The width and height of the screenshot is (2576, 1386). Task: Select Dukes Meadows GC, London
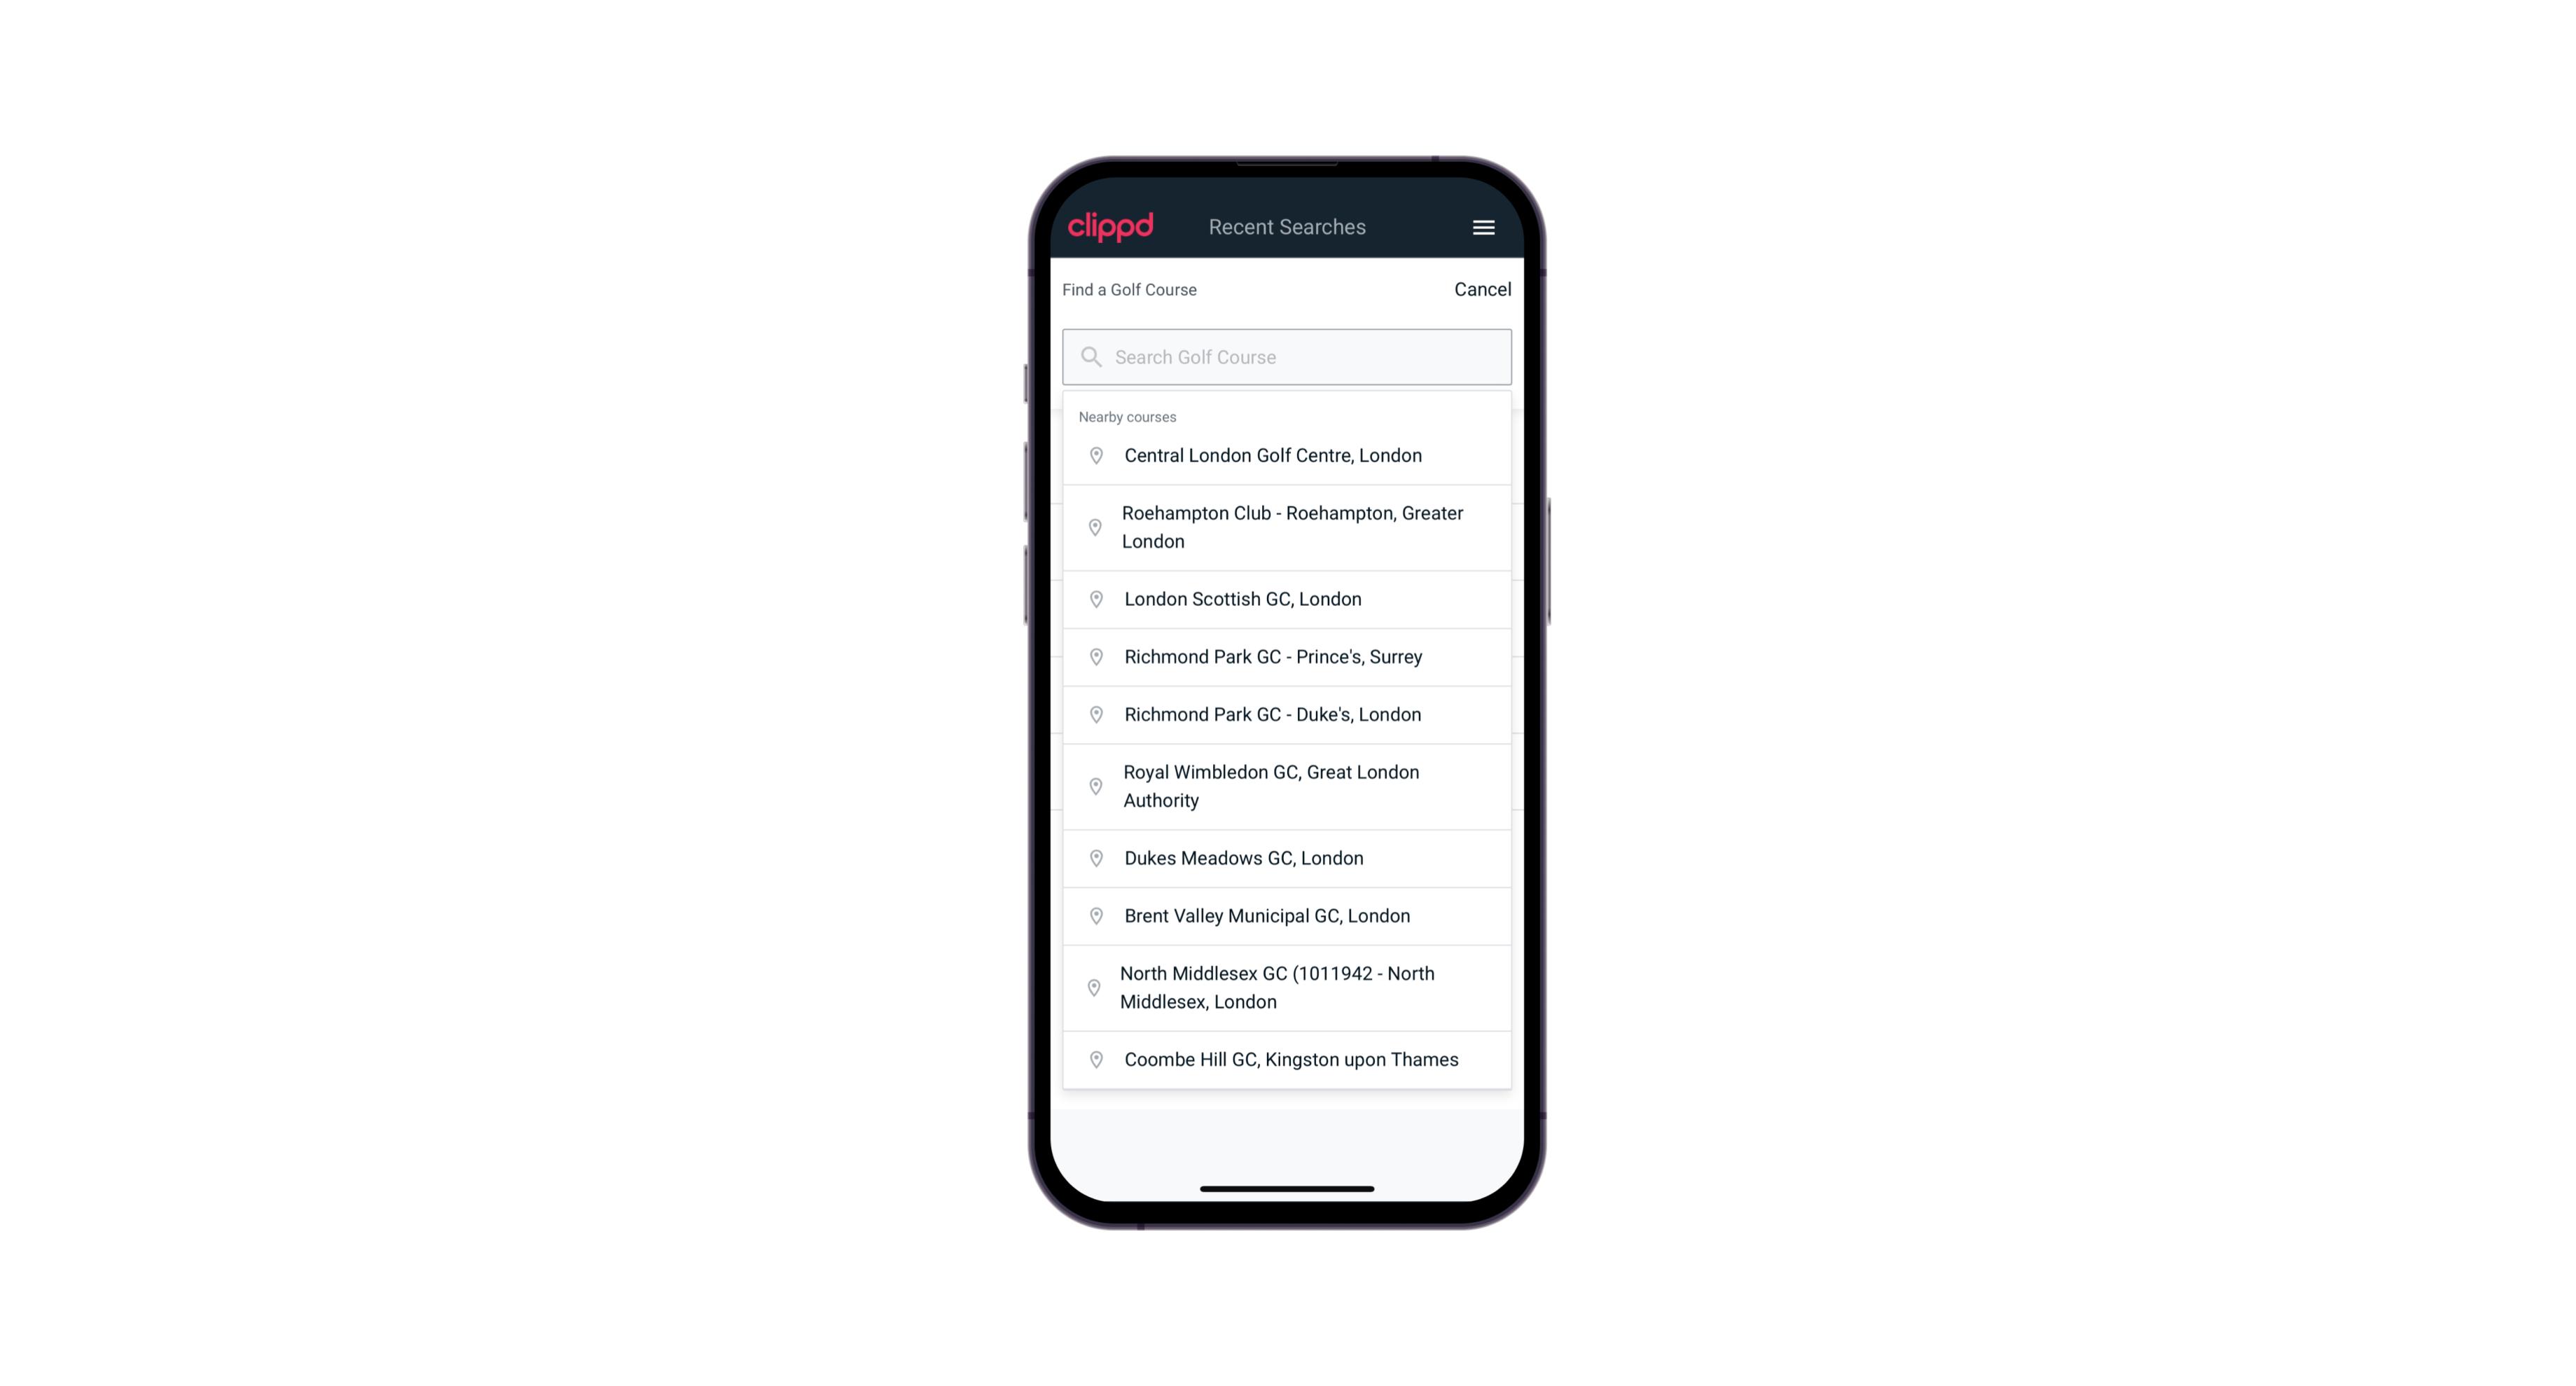1287,857
